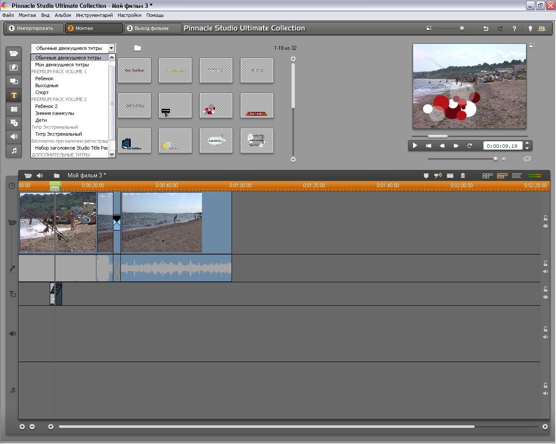This screenshot has height=444, width=556.
Task: Open the Transitions tab in album sidebar
Action: [x=14, y=68]
